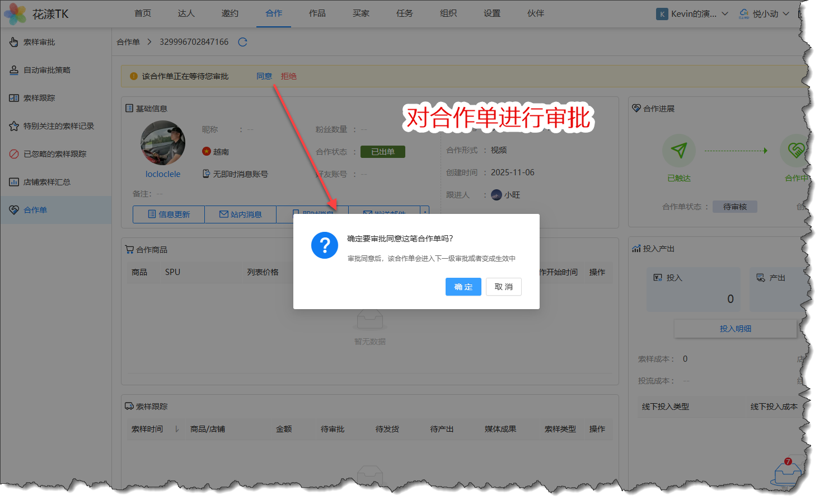Screen dimensions: 824x504
Task: Click the locloclele profile avatar
Action: pos(163,143)
